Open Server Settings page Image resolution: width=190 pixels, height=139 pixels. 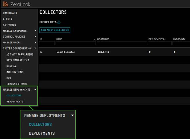17,84
